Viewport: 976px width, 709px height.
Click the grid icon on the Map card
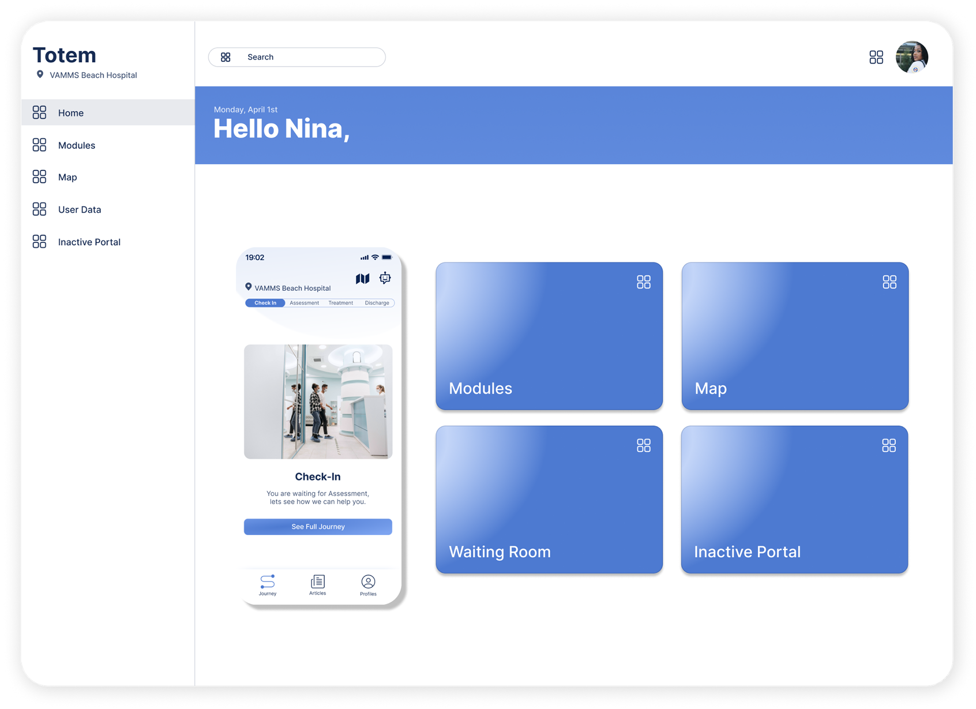coord(890,282)
